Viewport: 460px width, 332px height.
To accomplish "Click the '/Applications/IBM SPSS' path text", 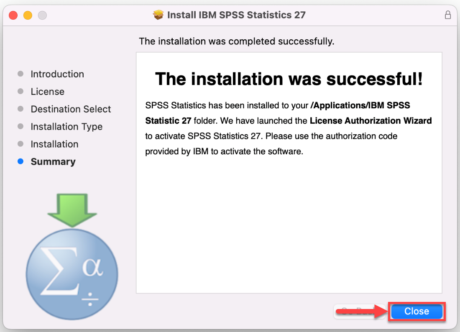I will 360,105.
